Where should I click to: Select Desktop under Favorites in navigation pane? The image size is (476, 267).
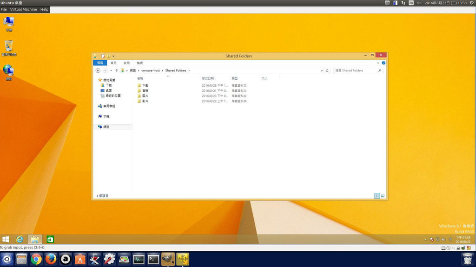pos(106,90)
